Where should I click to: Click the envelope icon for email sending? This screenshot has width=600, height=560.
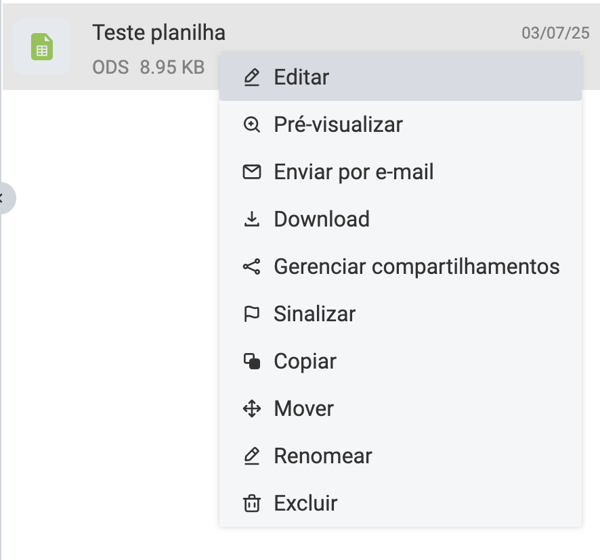point(251,172)
